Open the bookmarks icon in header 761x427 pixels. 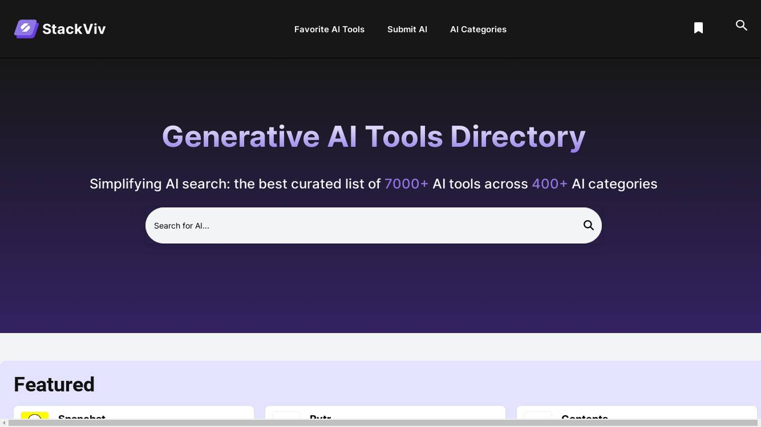pyautogui.click(x=698, y=28)
